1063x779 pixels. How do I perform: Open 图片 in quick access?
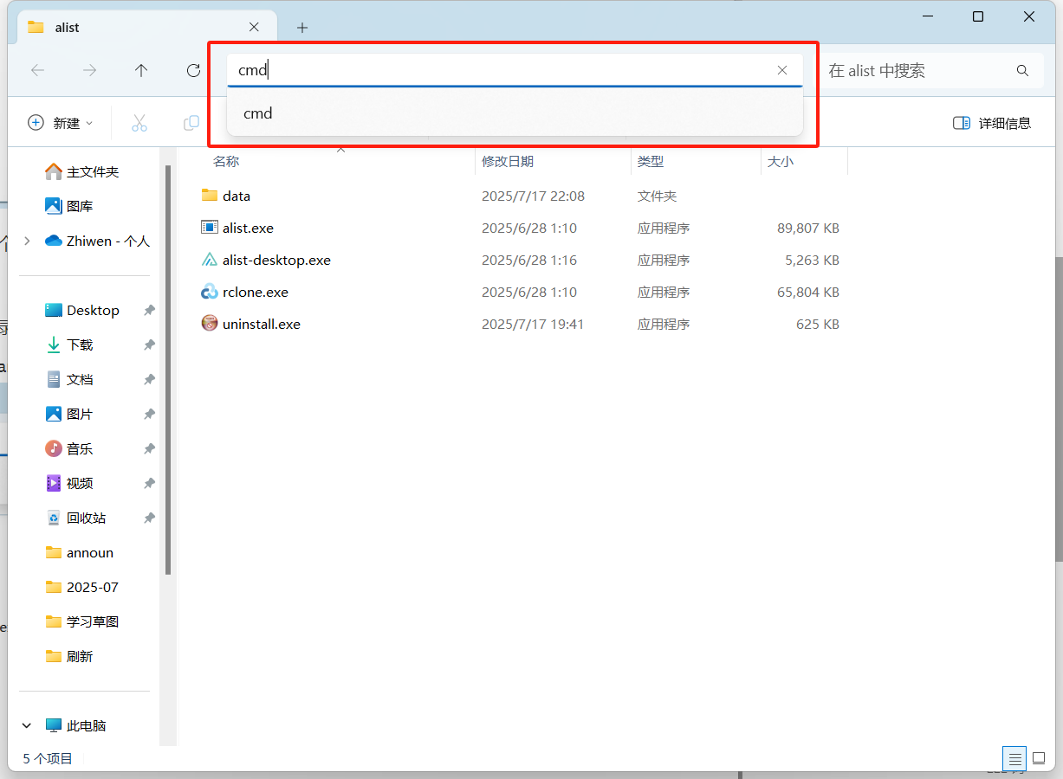click(x=69, y=414)
